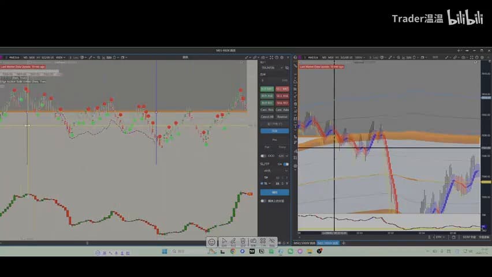Click link icon on right chart toolbar
492x277 pixels.
[454, 57]
